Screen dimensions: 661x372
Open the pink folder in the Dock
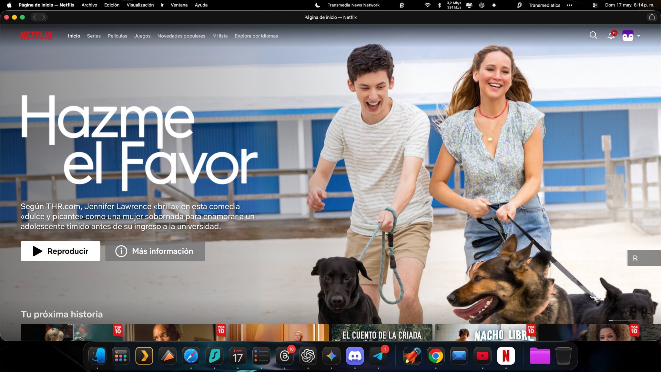coord(540,356)
